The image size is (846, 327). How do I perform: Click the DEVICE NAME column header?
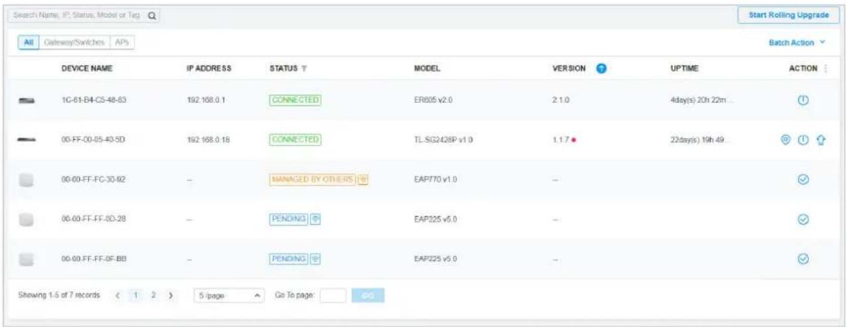(87, 69)
